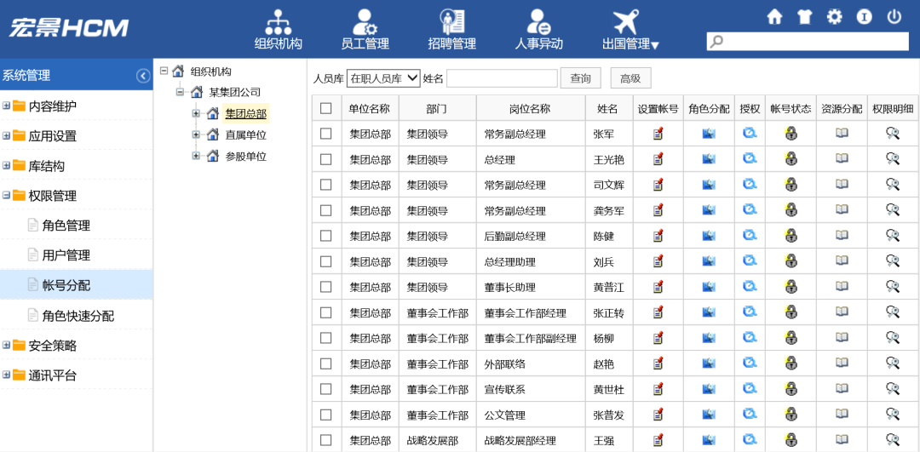Click 设置帐号 icon for 王强
The image size is (920, 452).
point(658,440)
